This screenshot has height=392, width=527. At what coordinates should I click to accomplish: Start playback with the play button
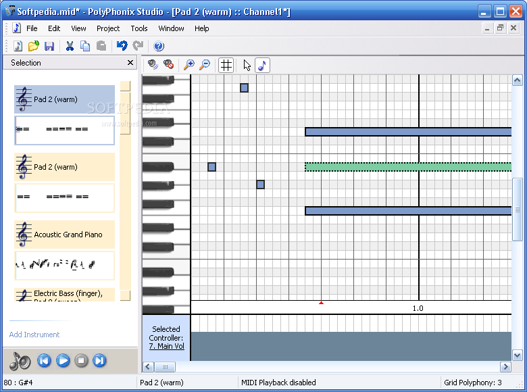tap(63, 360)
